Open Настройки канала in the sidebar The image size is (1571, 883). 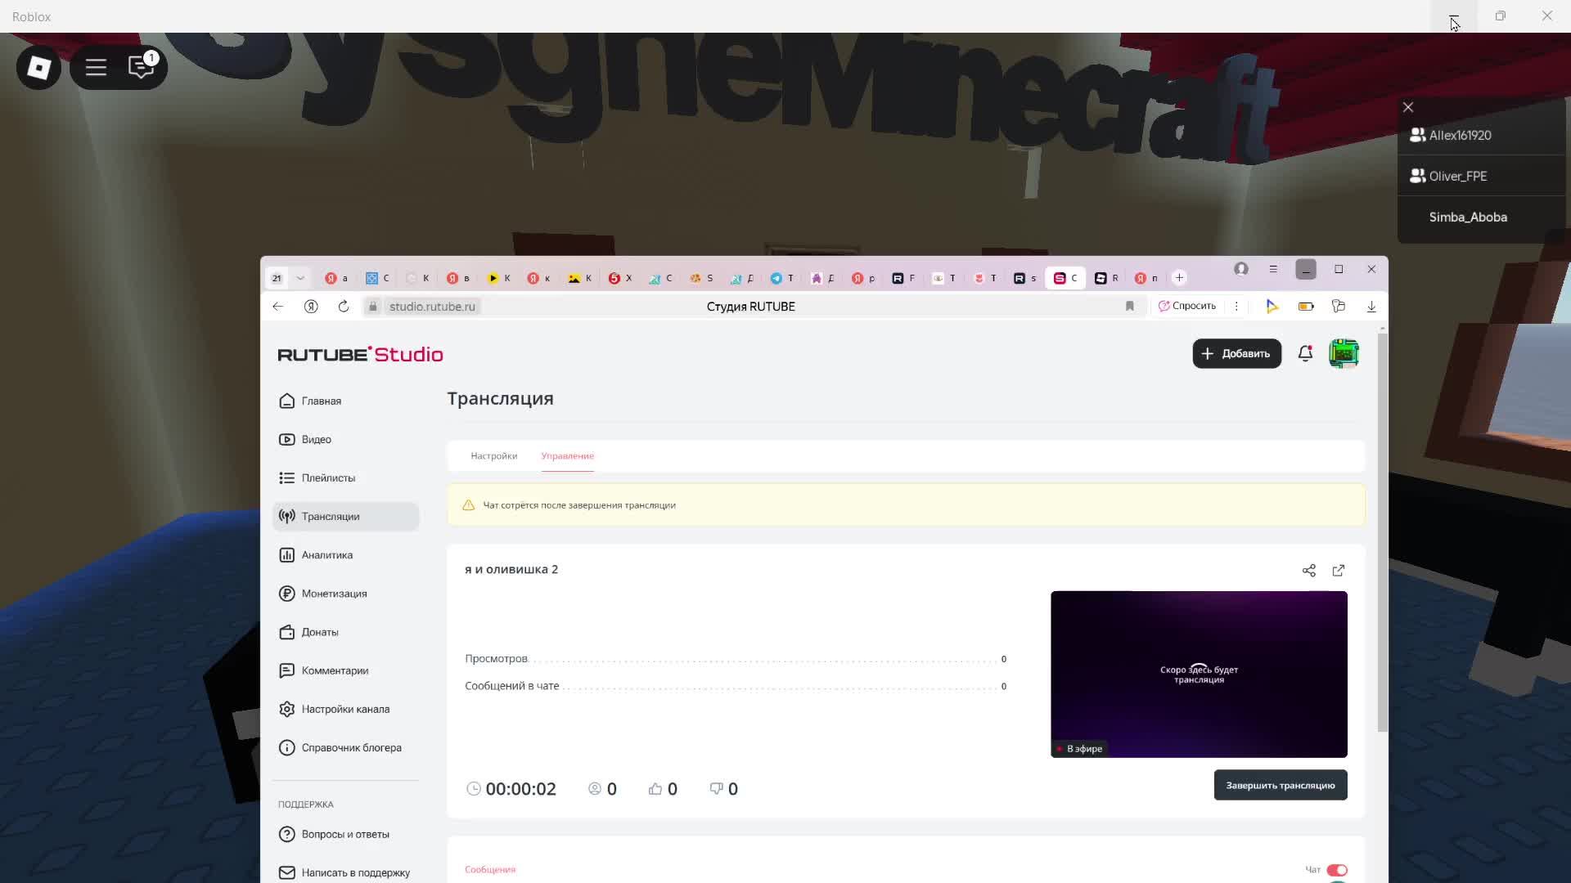345,709
